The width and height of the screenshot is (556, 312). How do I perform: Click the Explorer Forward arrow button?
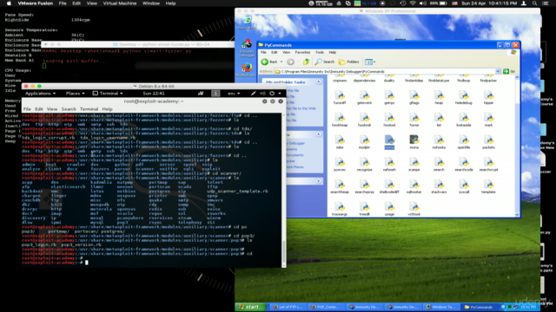290,62
